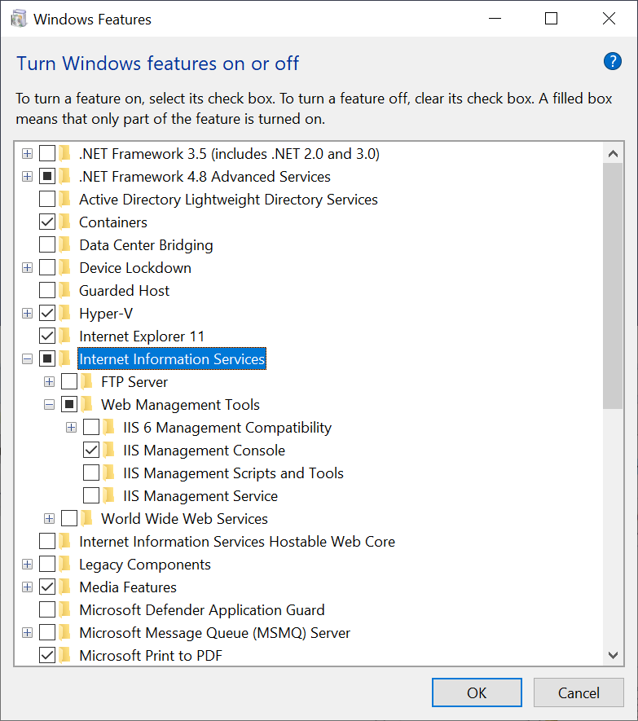Collapse Web Management Tools node
The image size is (638, 721).
pyautogui.click(x=49, y=405)
